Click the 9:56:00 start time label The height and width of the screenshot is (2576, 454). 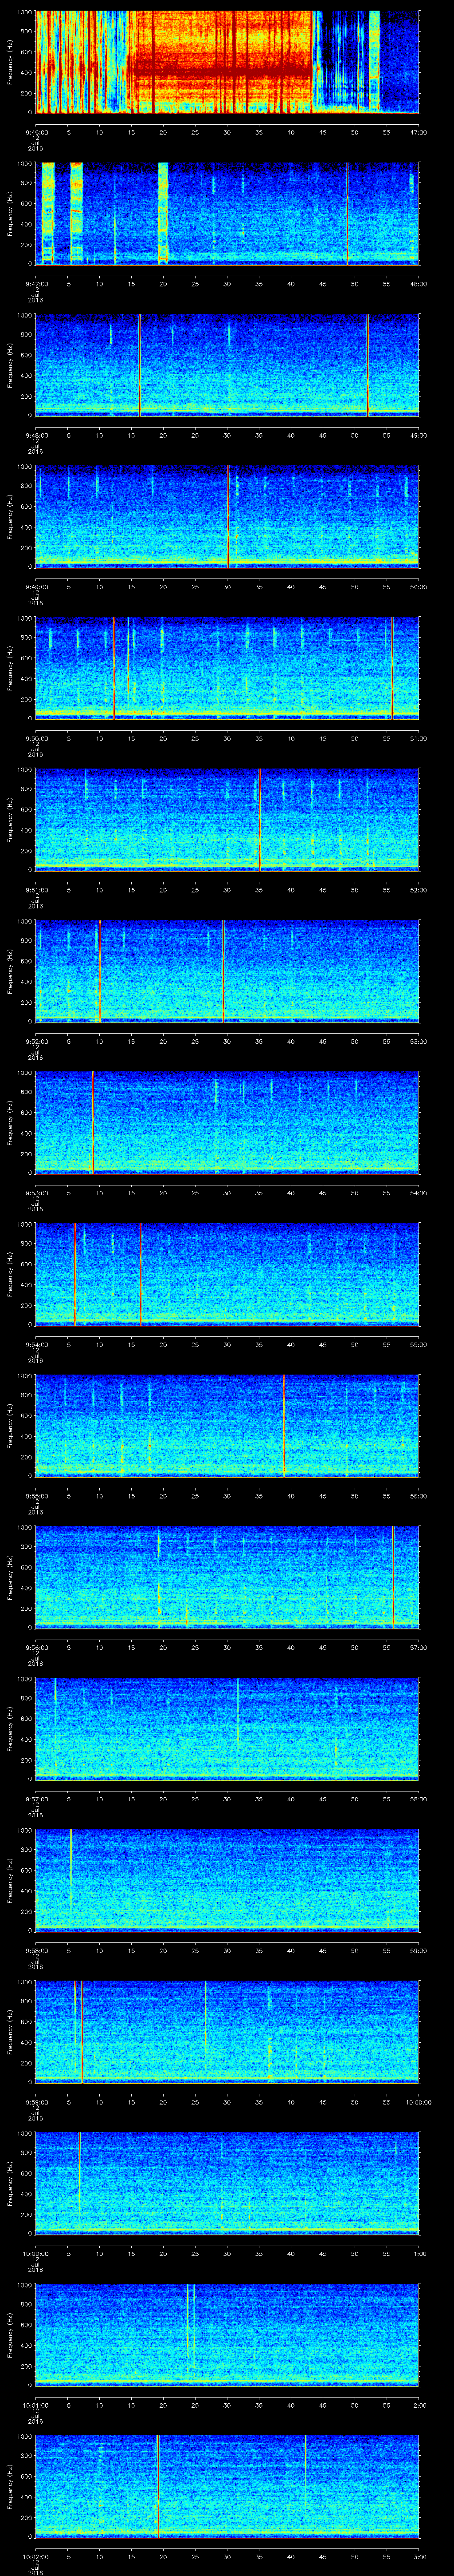tap(36, 1648)
